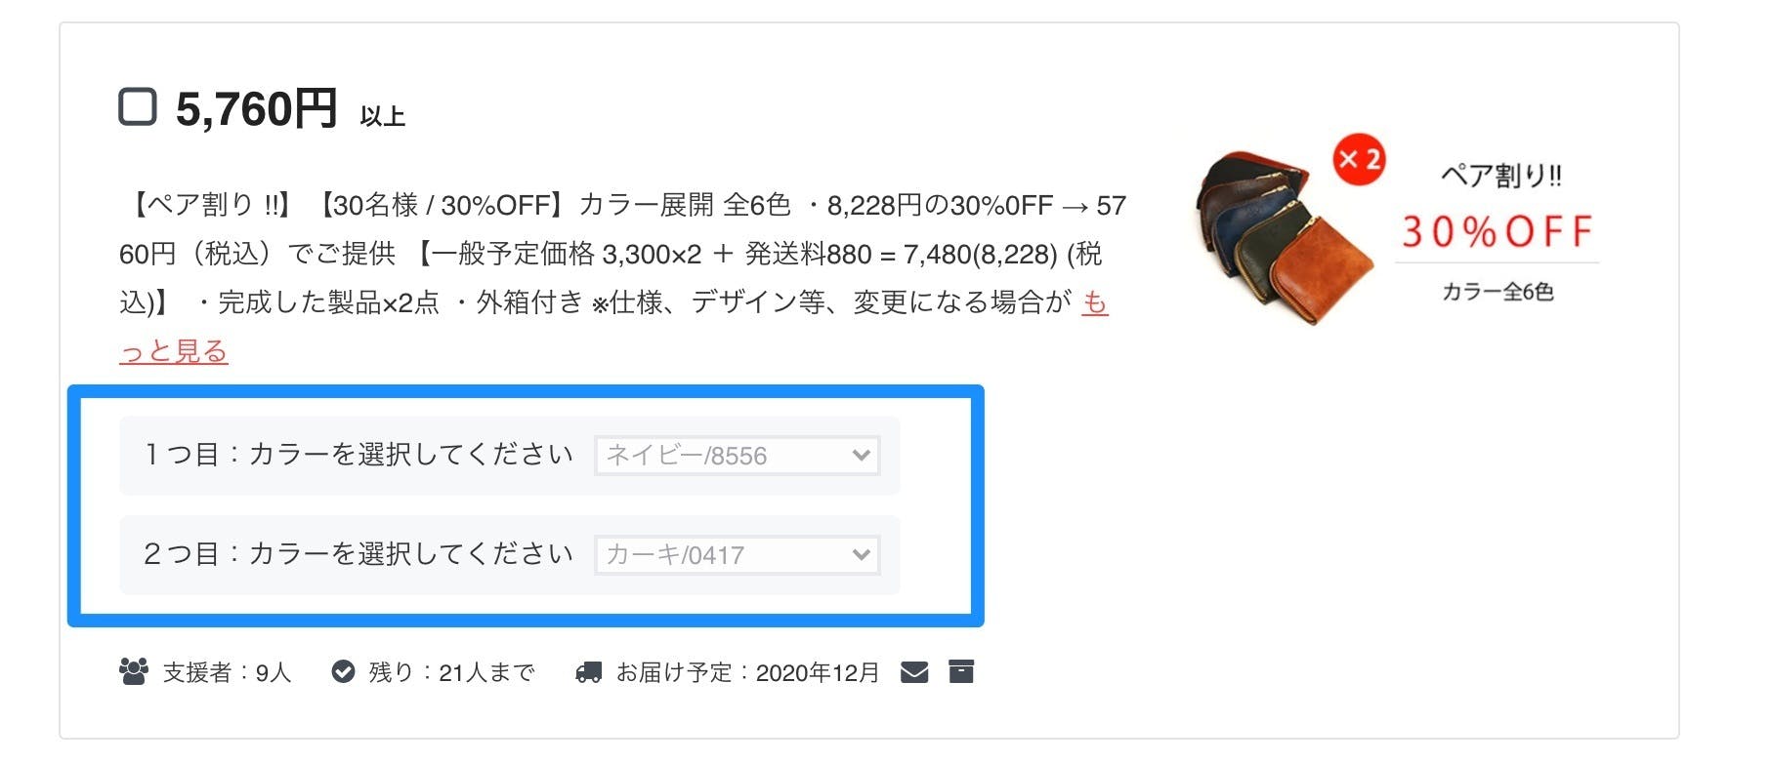Click the red ×2 badge
The height and width of the screenshot is (763, 1772).
(1360, 159)
